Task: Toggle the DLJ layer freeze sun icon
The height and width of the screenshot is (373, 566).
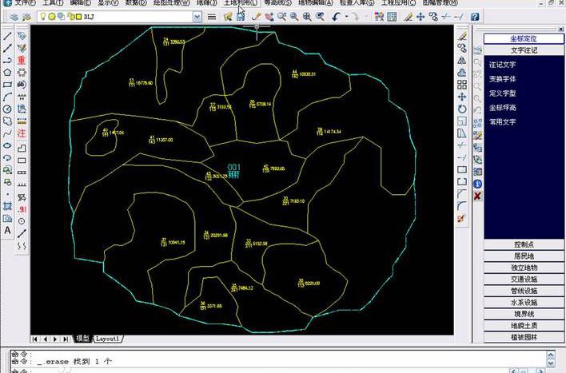Action: tap(52, 17)
